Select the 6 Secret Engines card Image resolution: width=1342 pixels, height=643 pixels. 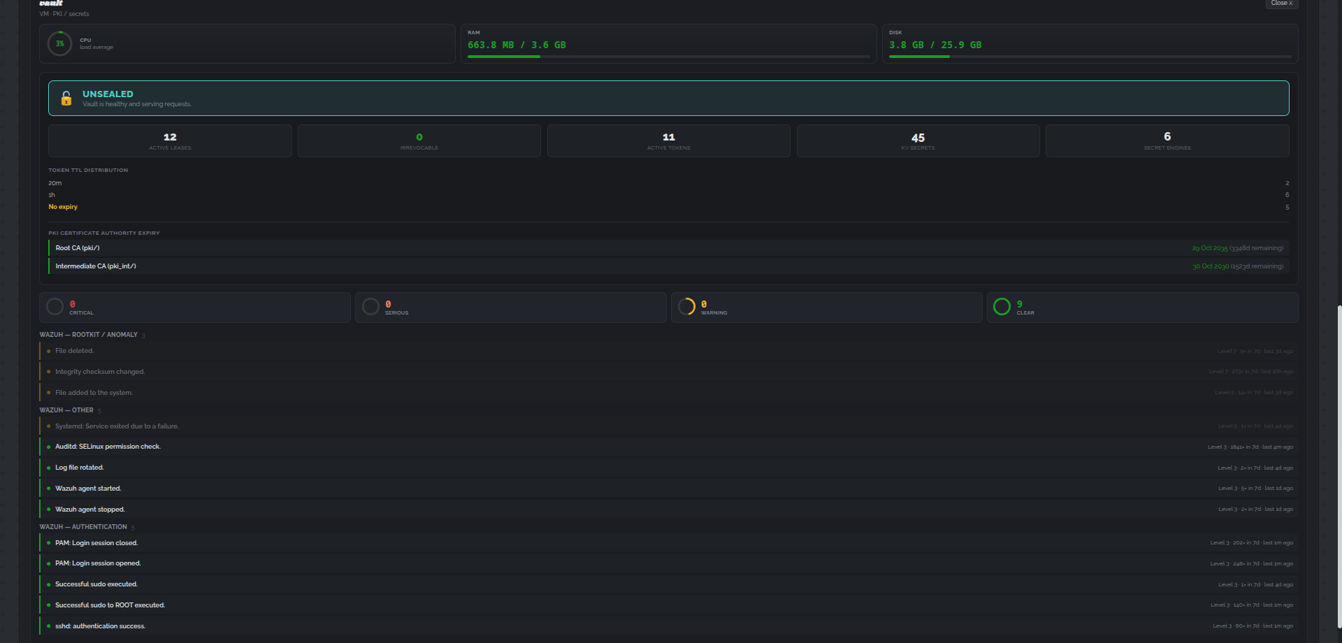(x=1167, y=141)
